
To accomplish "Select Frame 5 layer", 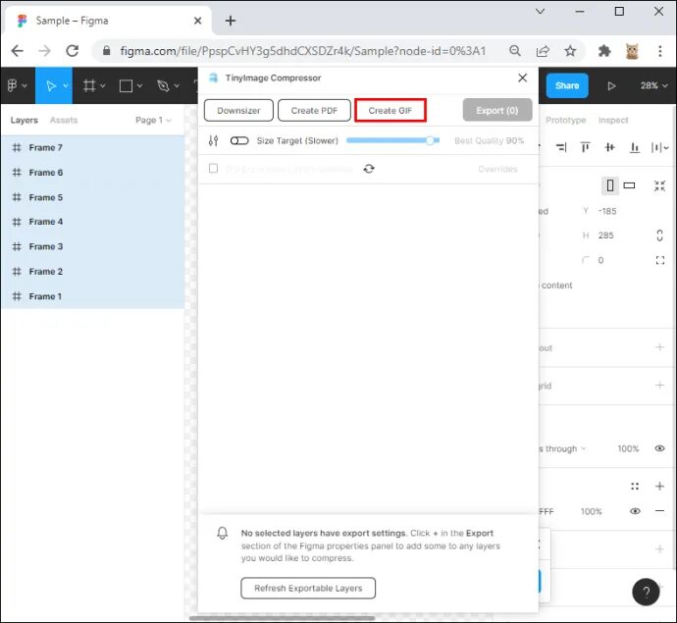I will (92, 197).
